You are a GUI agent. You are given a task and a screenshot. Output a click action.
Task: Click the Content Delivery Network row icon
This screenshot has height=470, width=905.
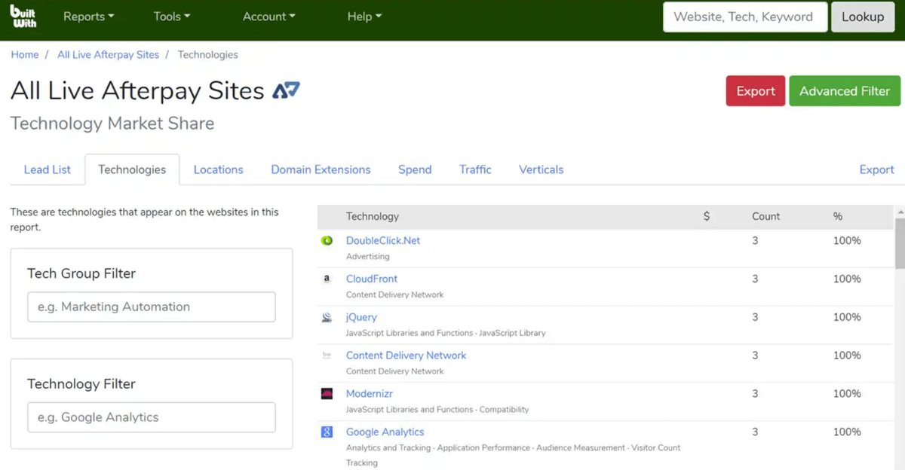tap(327, 356)
